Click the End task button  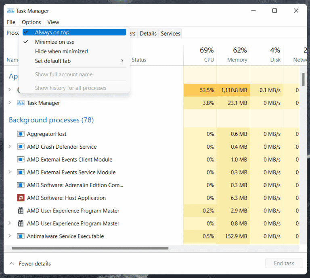coord(284,263)
